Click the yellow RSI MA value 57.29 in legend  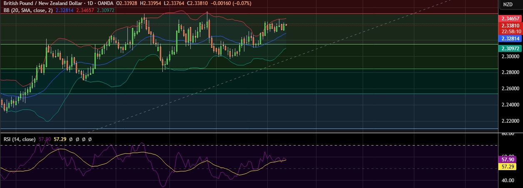click(61, 139)
